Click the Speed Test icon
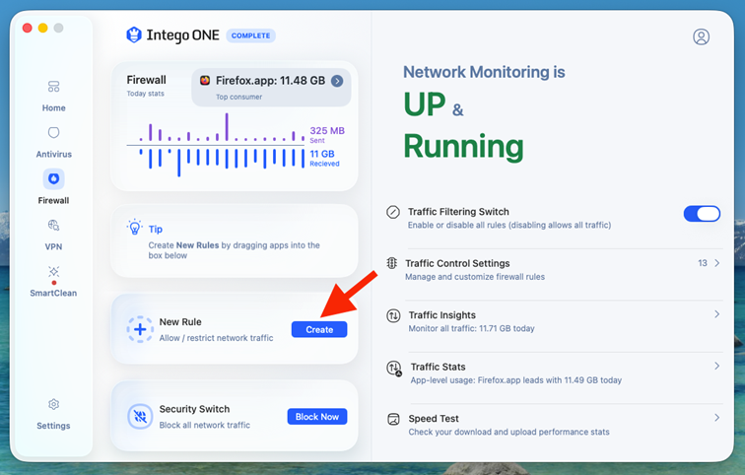Screen dimensions: 745x475 point(393,419)
